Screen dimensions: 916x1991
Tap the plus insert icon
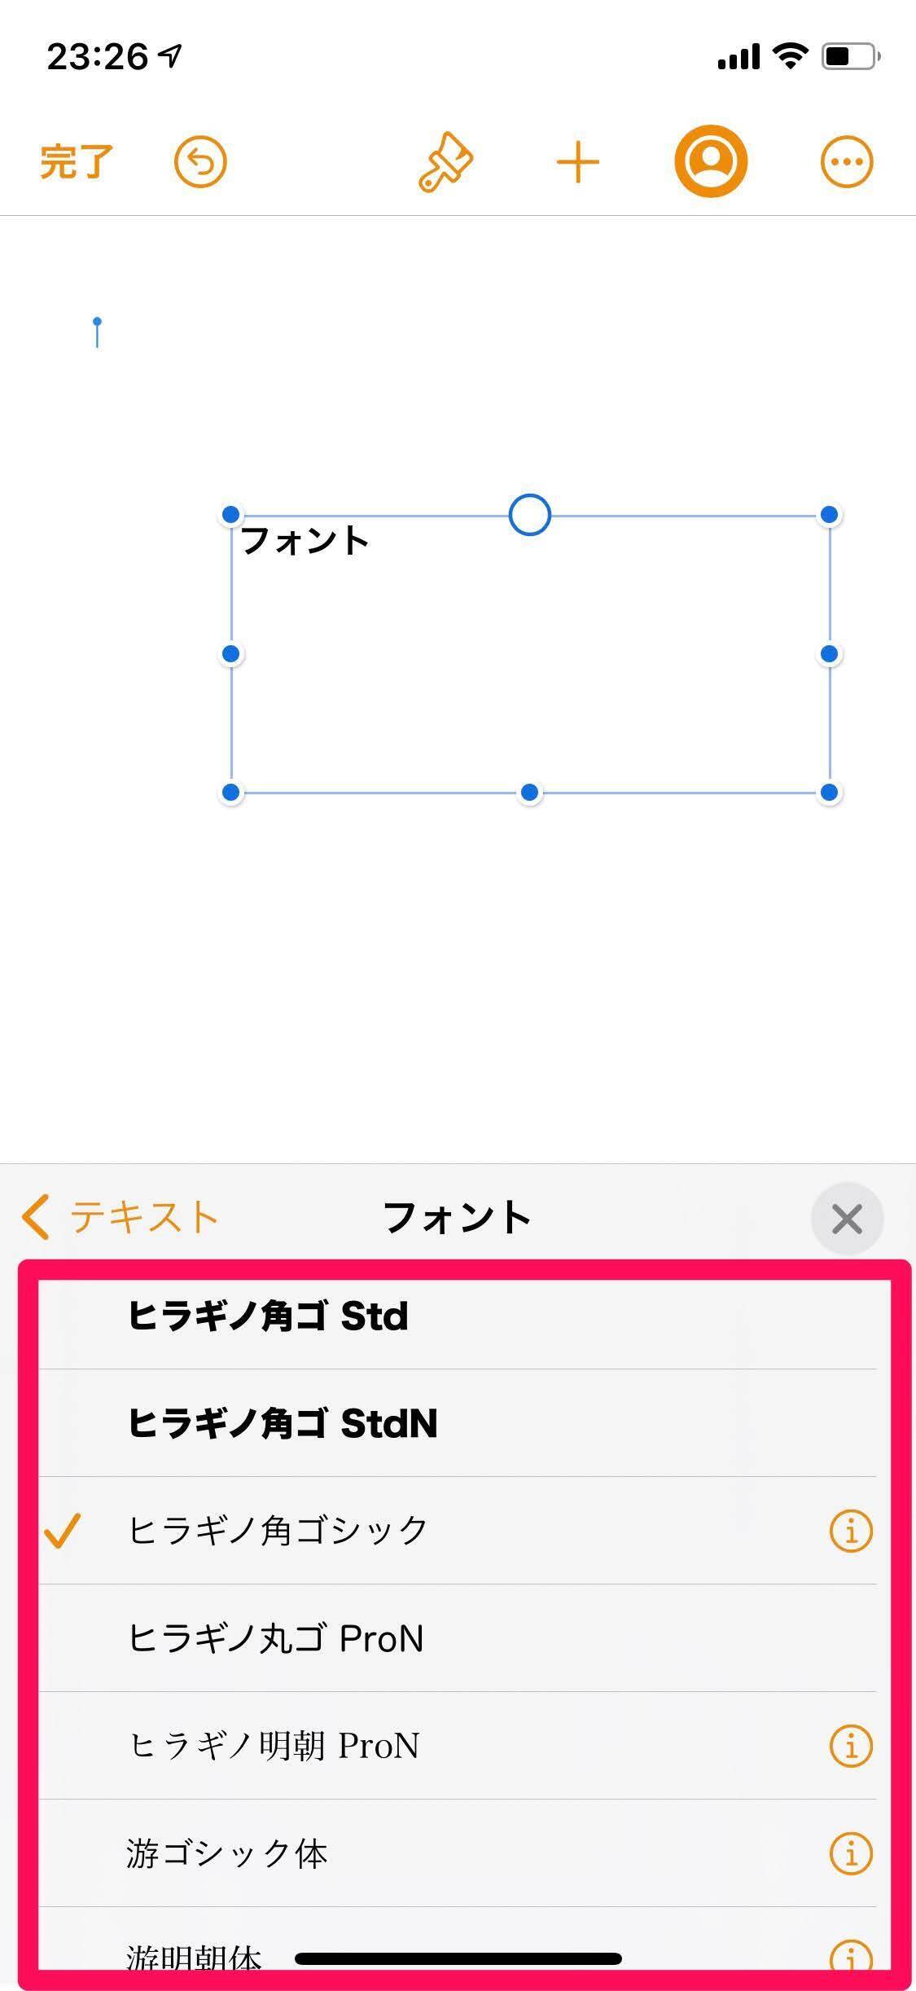578,161
